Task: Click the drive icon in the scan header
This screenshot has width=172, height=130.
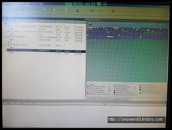Action: (90, 24)
